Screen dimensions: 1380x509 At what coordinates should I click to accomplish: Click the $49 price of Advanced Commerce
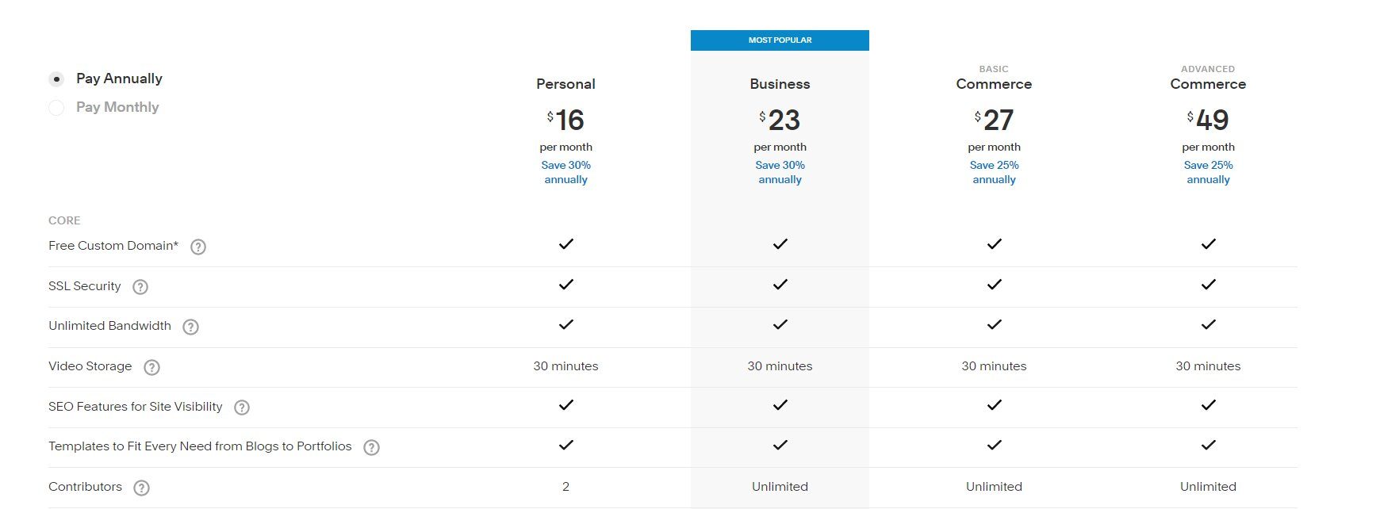(x=1209, y=121)
